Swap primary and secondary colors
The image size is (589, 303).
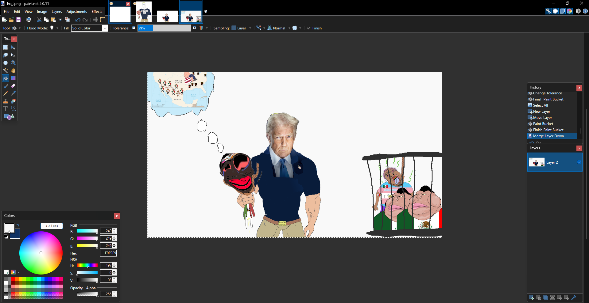[x=18, y=225]
